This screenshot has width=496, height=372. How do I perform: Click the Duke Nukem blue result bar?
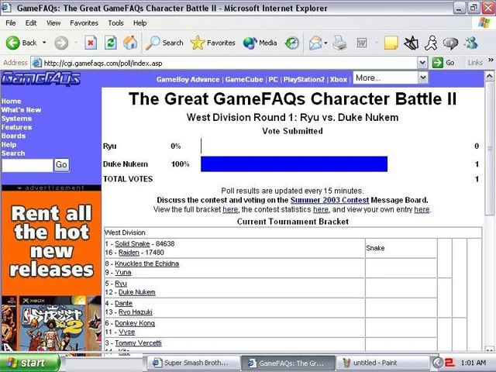point(294,164)
